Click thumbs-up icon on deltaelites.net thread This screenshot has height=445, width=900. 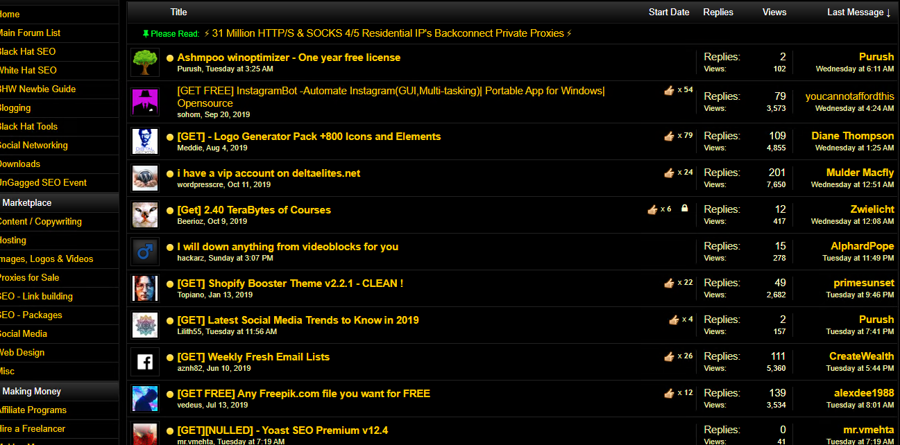(669, 173)
